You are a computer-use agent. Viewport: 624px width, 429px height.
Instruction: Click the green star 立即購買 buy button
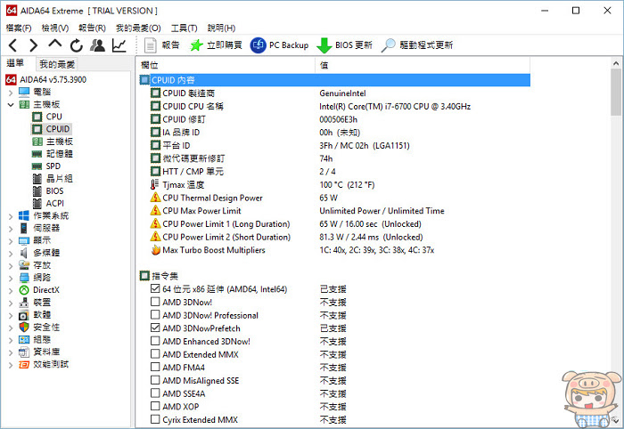point(216,45)
